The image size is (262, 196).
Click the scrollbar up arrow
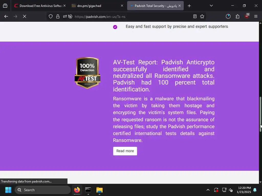point(260,23)
